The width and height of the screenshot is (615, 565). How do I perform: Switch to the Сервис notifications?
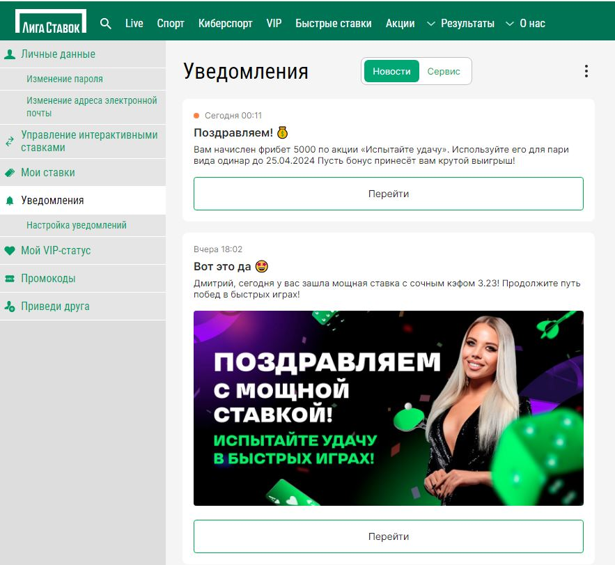pyautogui.click(x=444, y=71)
